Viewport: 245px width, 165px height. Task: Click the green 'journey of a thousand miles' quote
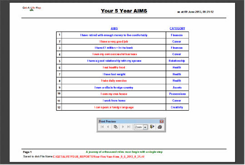click(x=124, y=152)
